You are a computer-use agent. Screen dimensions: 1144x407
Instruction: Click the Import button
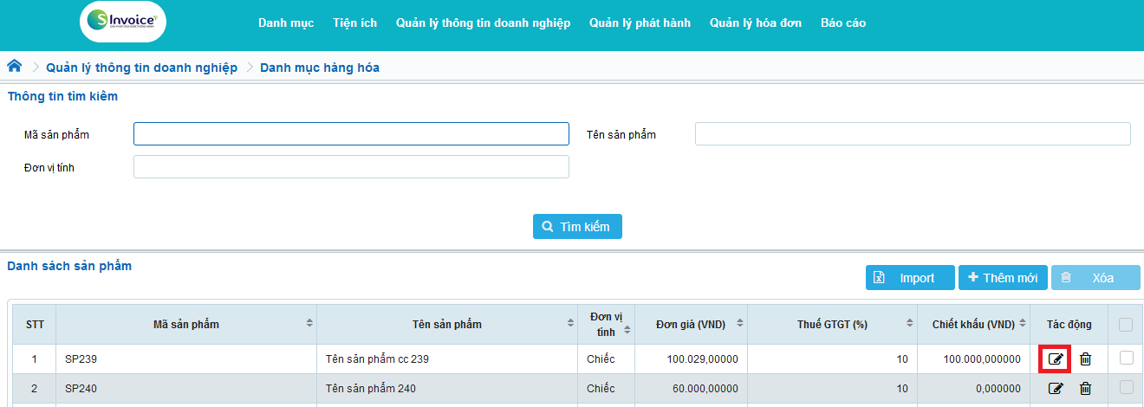click(910, 278)
